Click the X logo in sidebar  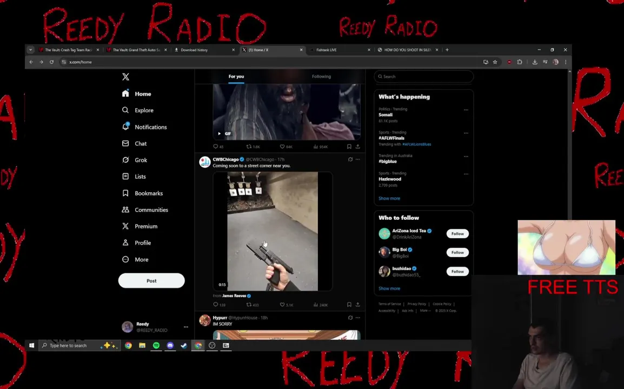[126, 77]
